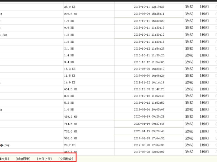This screenshot has height=162, width=217.
Task: Select the date 2018-11-22 16:14:19
Action: 149,82
